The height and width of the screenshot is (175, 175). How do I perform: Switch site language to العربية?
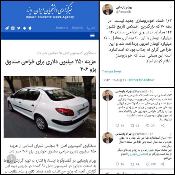91,28
